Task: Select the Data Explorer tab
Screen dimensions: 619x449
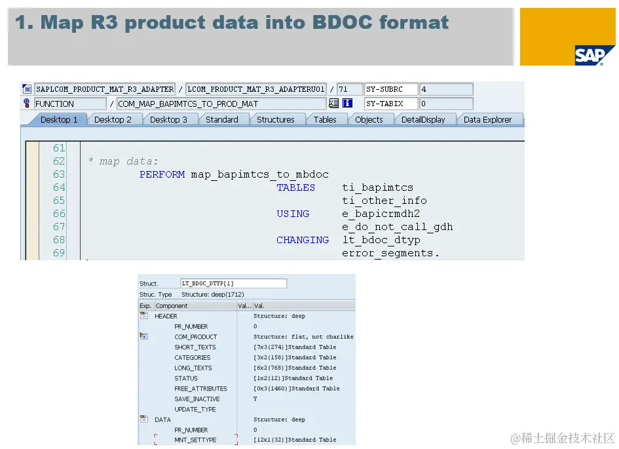Action: click(487, 120)
